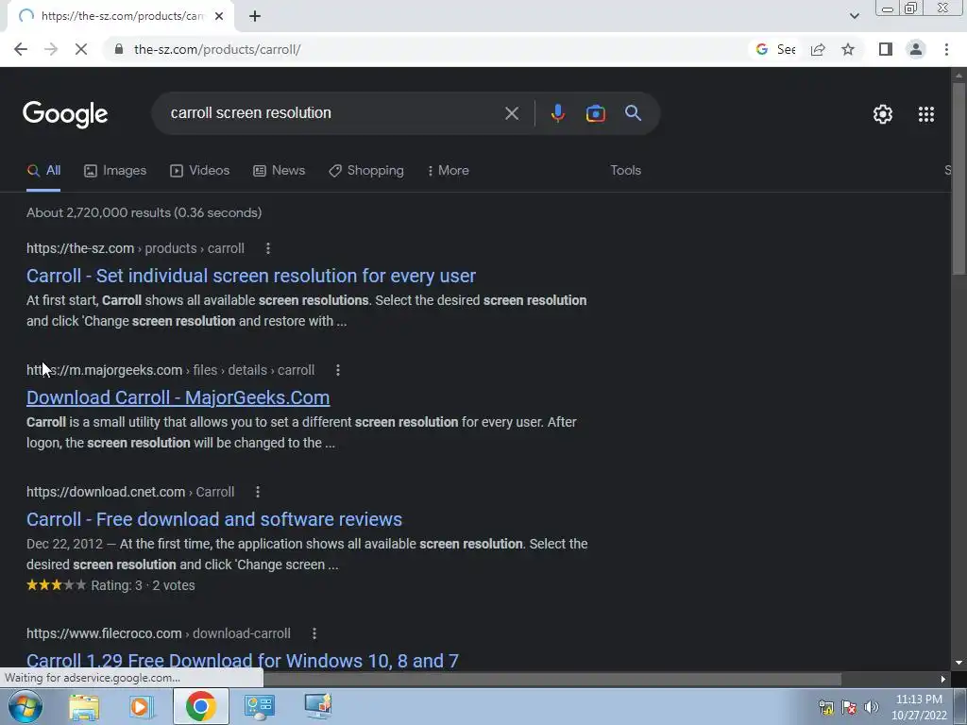Click the Chrome taskbar icon
Screen dimensions: 967x725
point(200,706)
